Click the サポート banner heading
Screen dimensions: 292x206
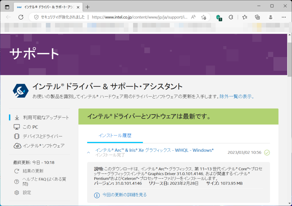click(x=34, y=54)
